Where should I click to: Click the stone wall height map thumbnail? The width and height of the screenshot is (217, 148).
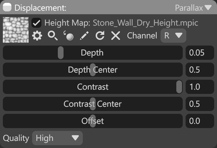click(x=16, y=30)
